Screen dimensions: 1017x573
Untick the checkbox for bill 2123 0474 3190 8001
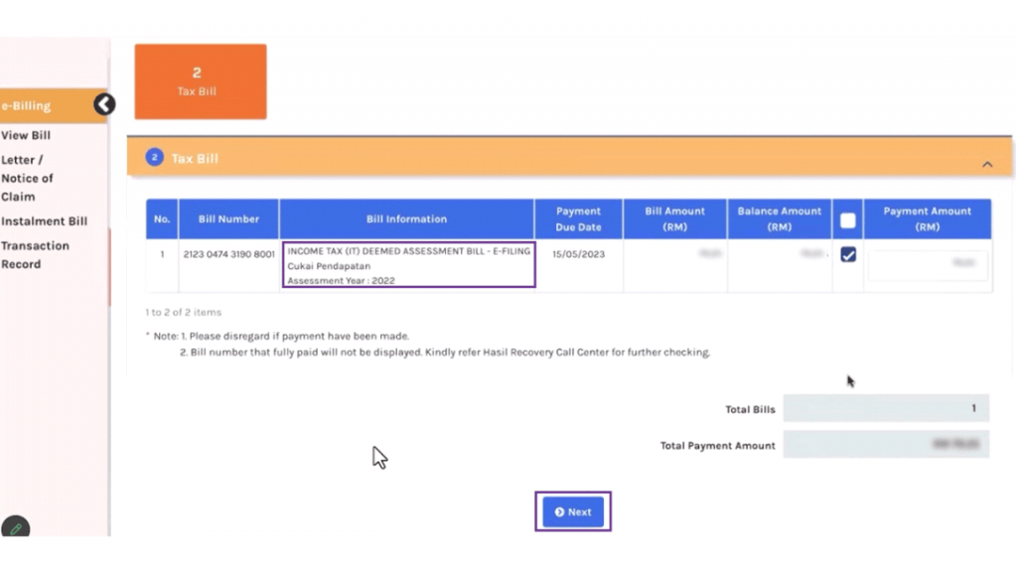point(848,255)
